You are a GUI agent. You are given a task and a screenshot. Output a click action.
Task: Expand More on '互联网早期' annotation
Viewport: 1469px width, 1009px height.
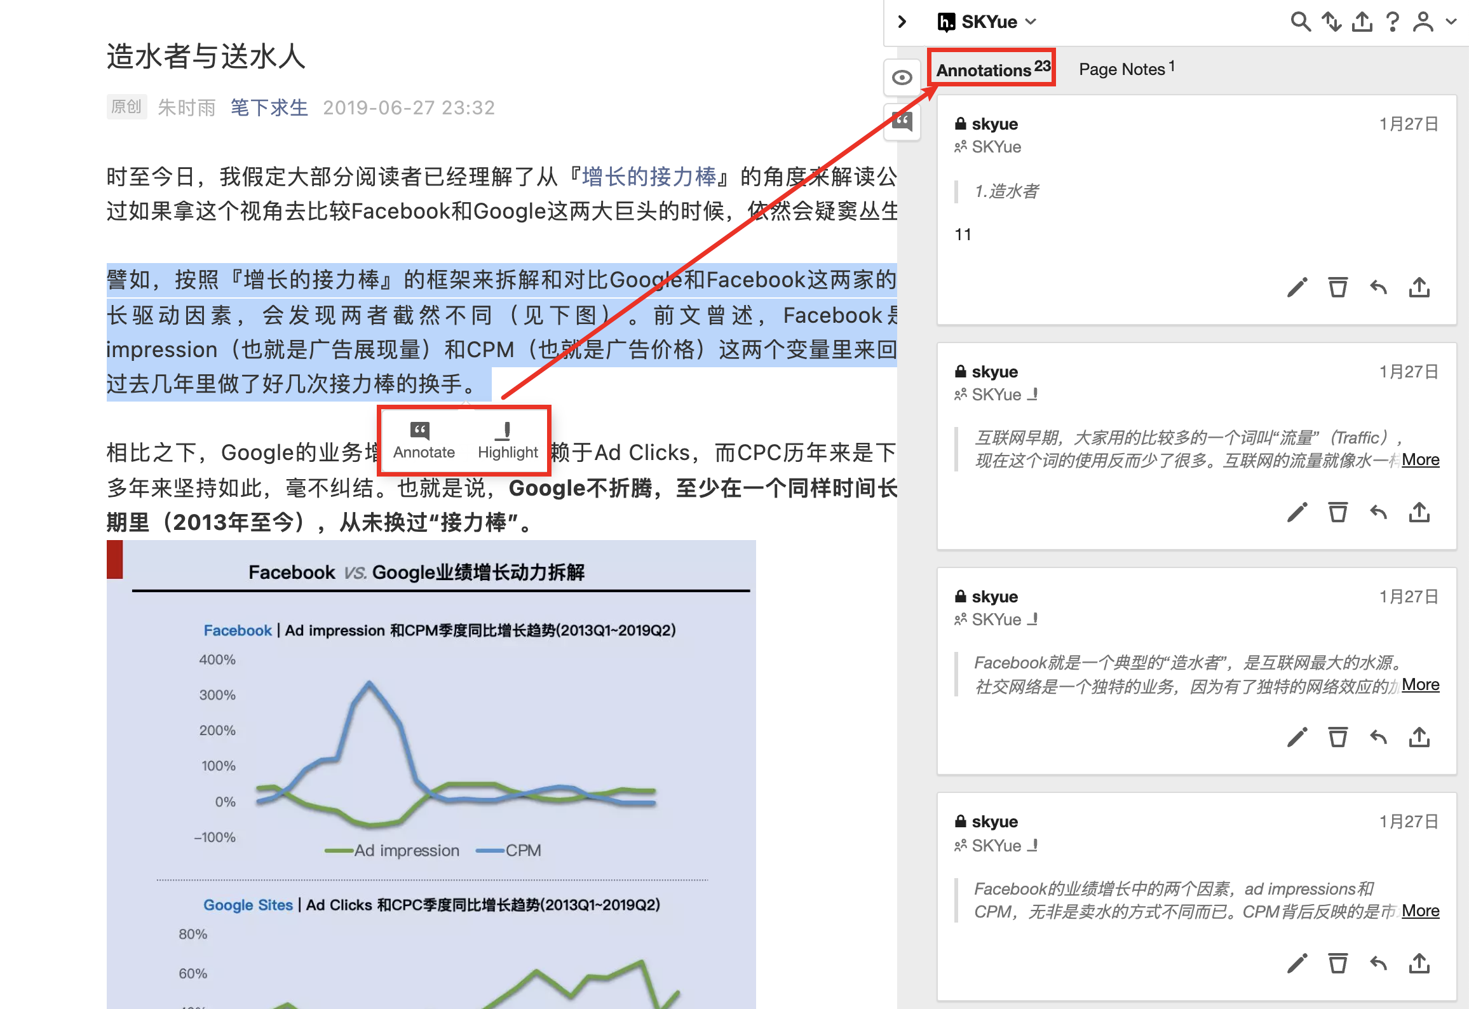[1420, 459]
